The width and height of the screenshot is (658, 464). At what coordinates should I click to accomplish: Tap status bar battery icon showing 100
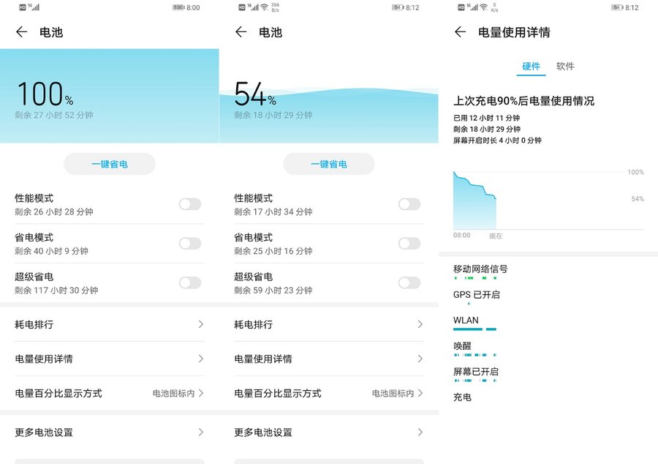point(178,7)
